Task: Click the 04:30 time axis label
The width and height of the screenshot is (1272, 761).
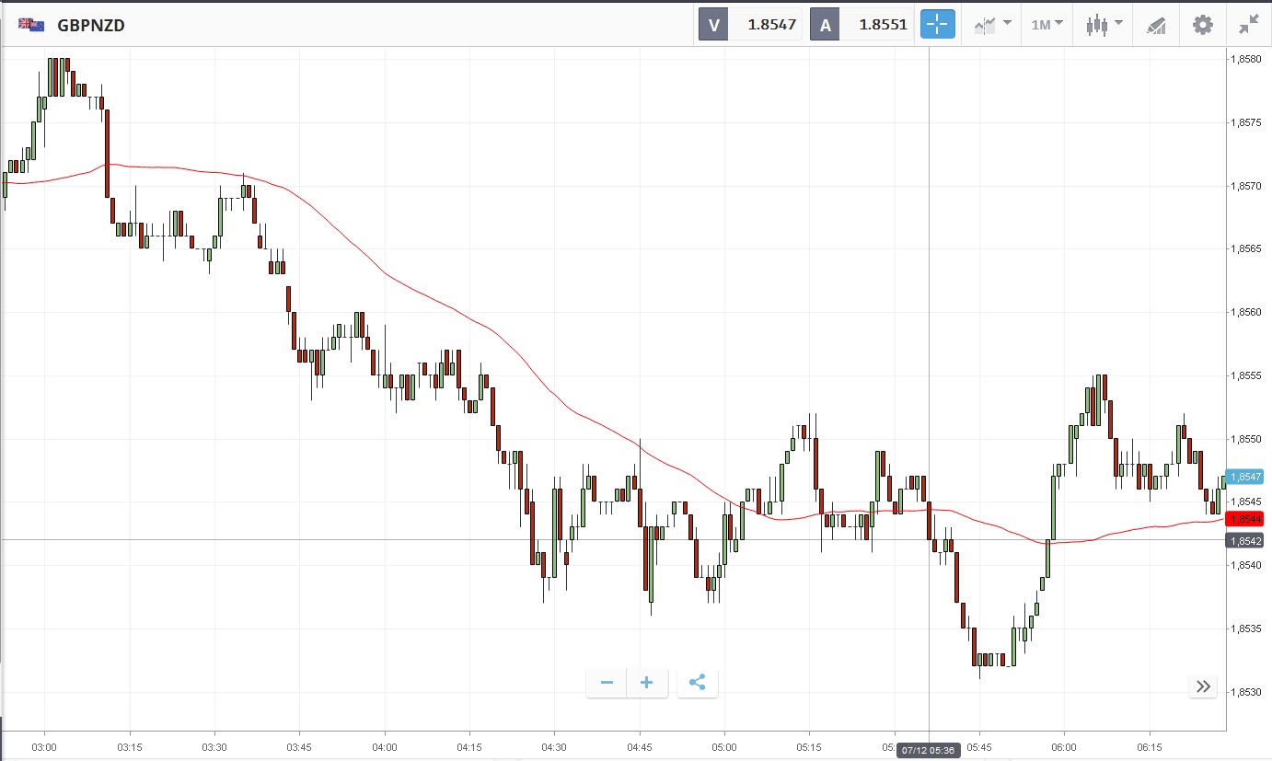Action: [554, 748]
